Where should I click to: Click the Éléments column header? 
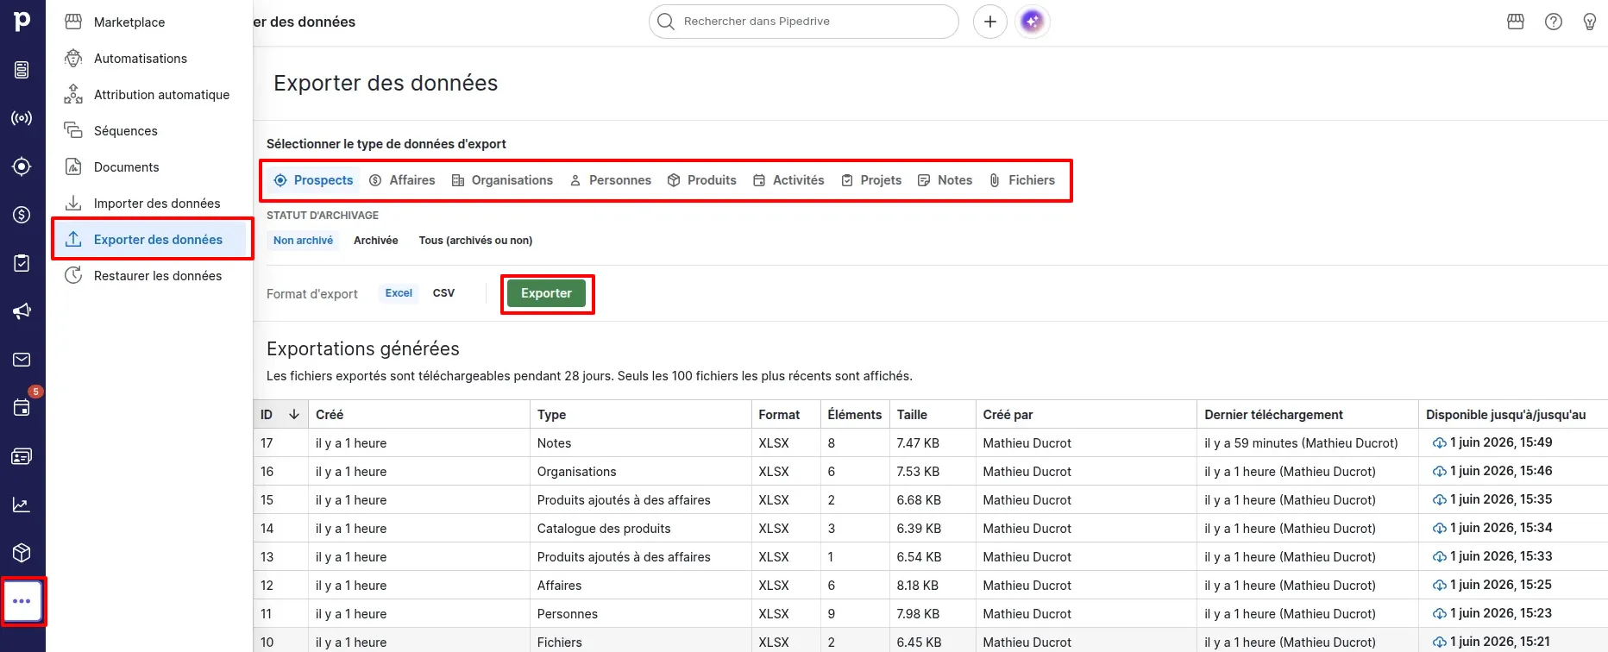click(854, 415)
